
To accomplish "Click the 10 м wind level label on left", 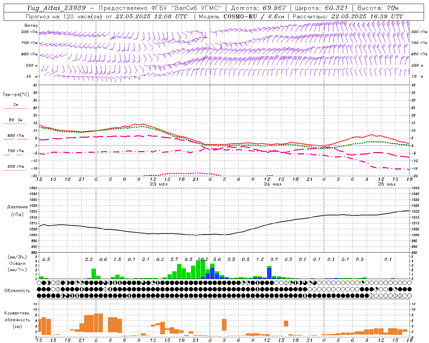I will tap(33, 76).
